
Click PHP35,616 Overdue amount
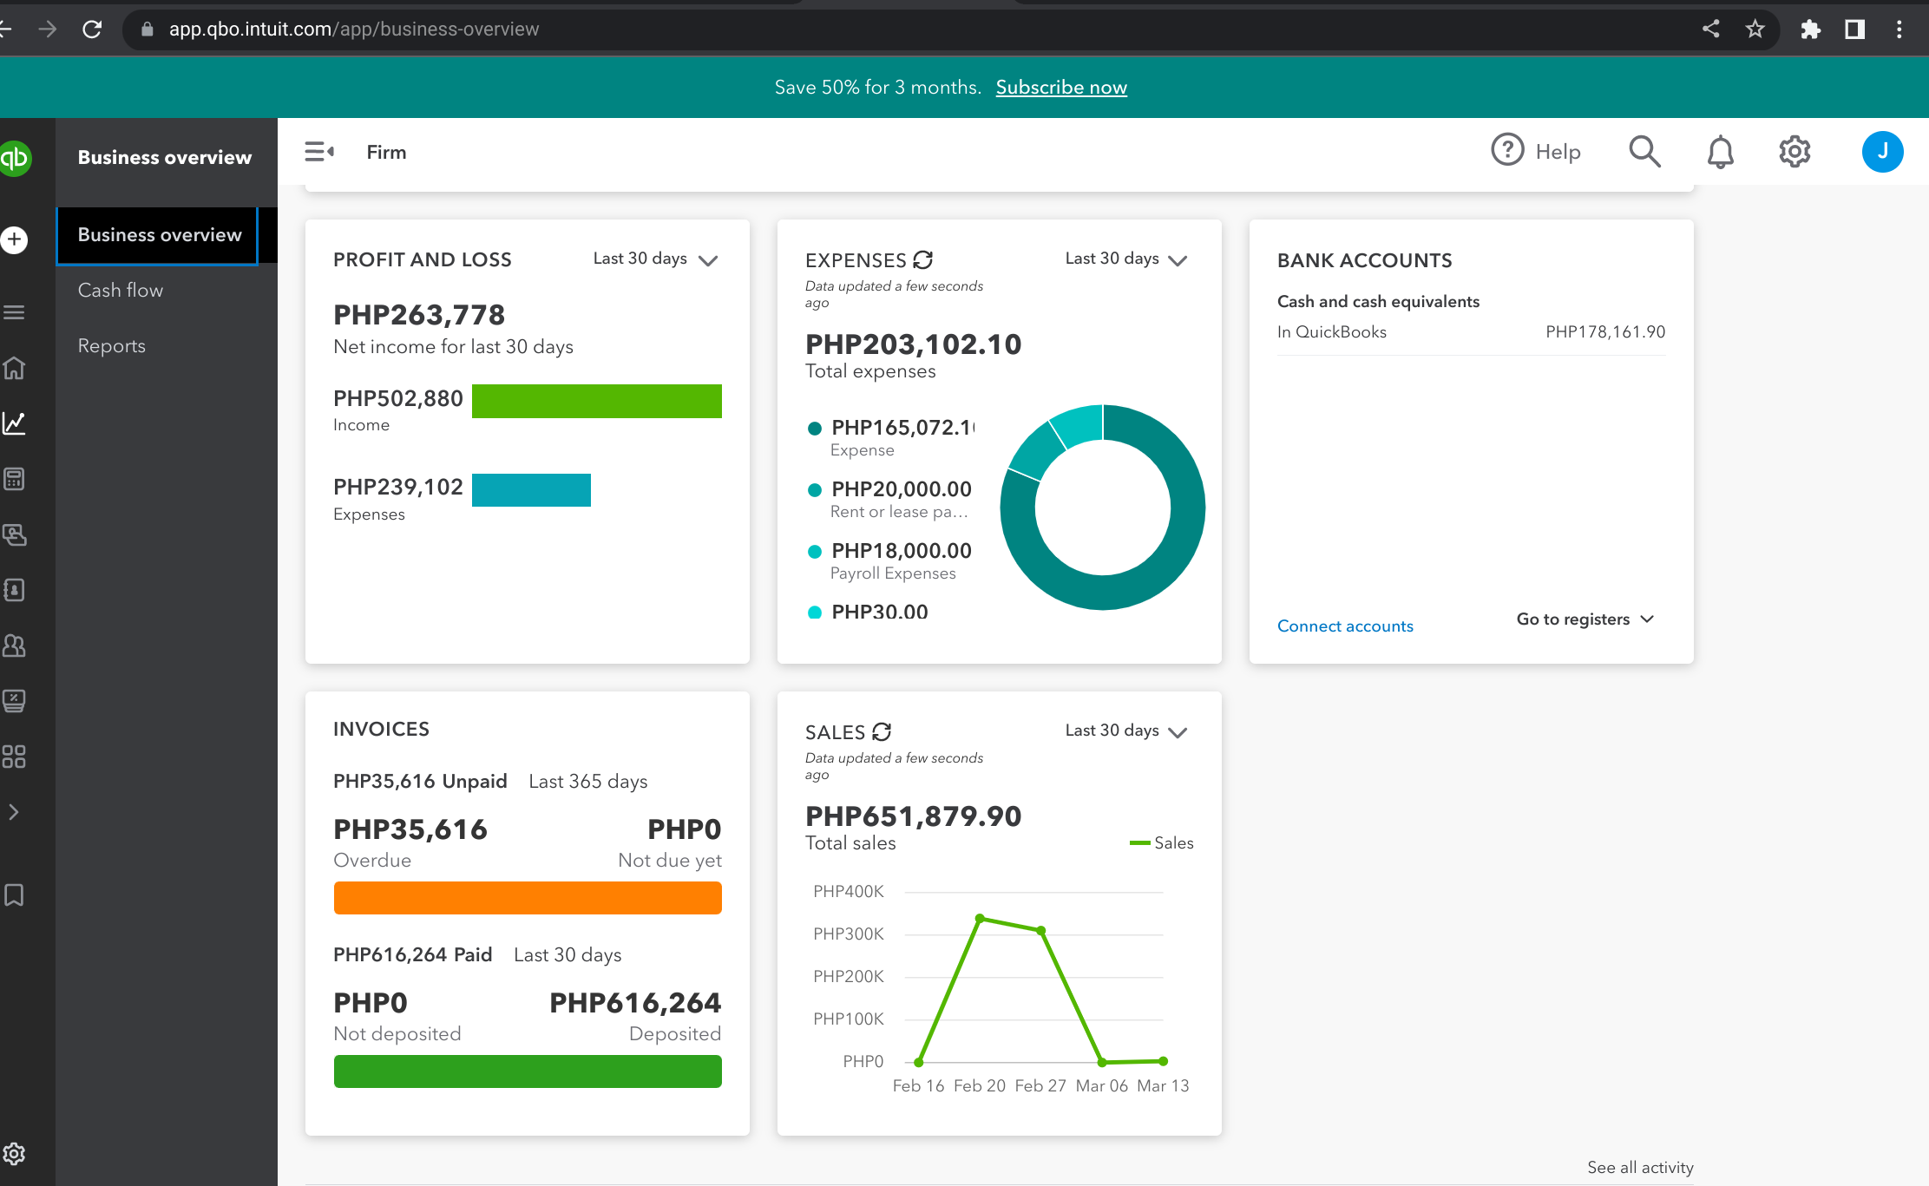click(x=410, y=829)
